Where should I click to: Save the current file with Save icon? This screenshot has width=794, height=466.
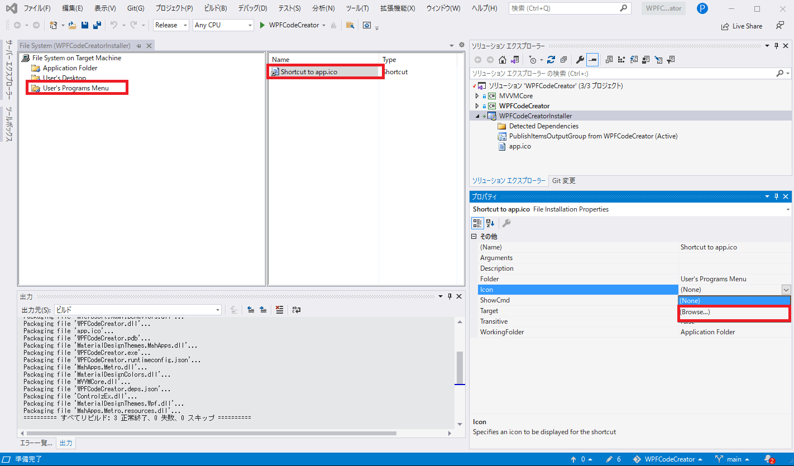coord(85,25)
